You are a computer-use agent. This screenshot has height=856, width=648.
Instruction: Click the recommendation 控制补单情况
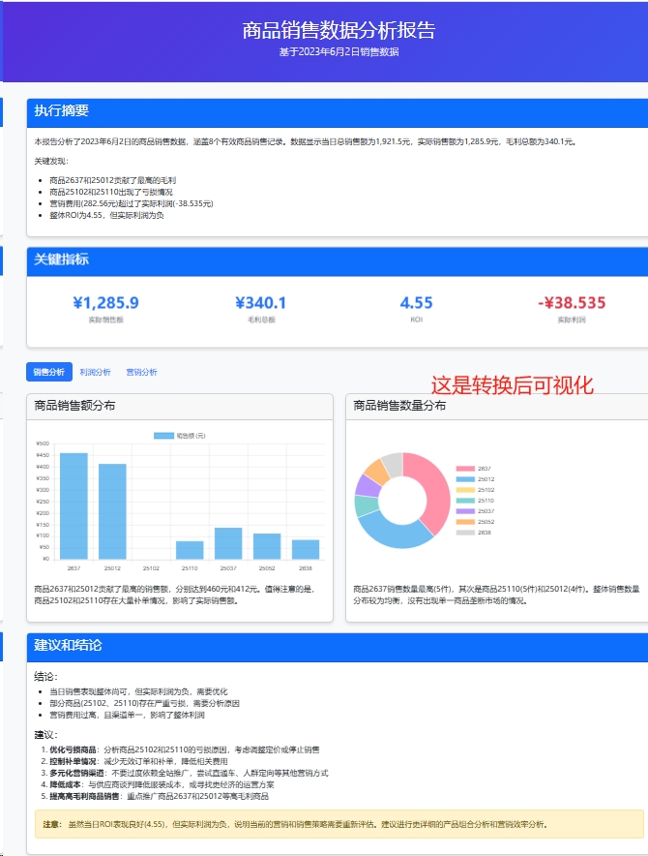(138, 761)
